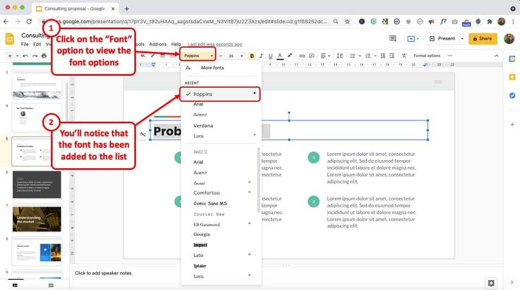This screenshot has height=290, width=520.
Task: Click the line spacing icon
Action: point(340,56)
